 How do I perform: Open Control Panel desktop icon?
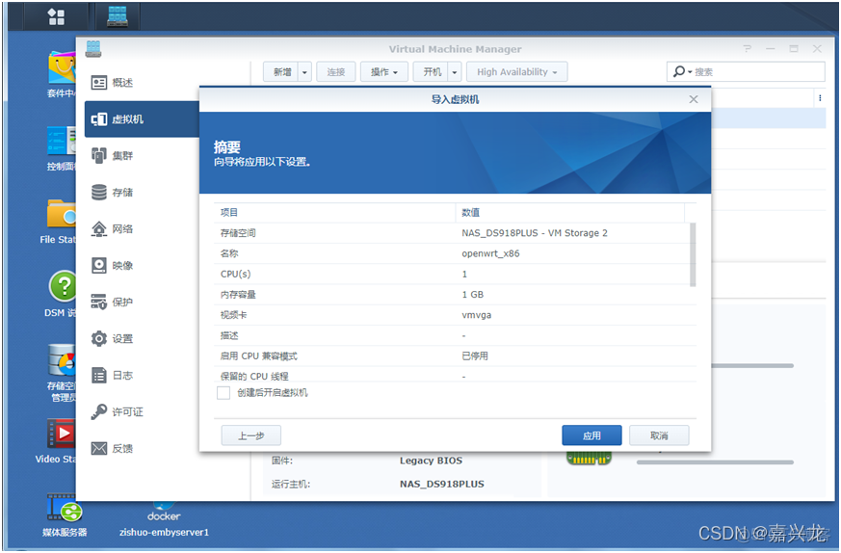point(62,141)
